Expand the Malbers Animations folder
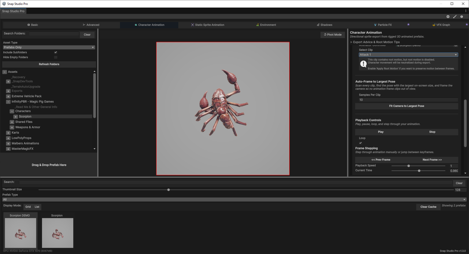Screen dimensions: 469x254 (x=8, y=143)
